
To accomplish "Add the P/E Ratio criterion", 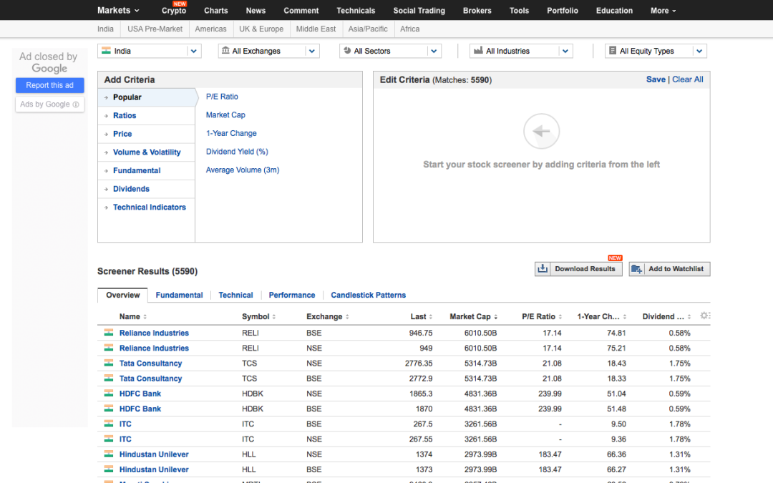I will [x=222, y=97].
